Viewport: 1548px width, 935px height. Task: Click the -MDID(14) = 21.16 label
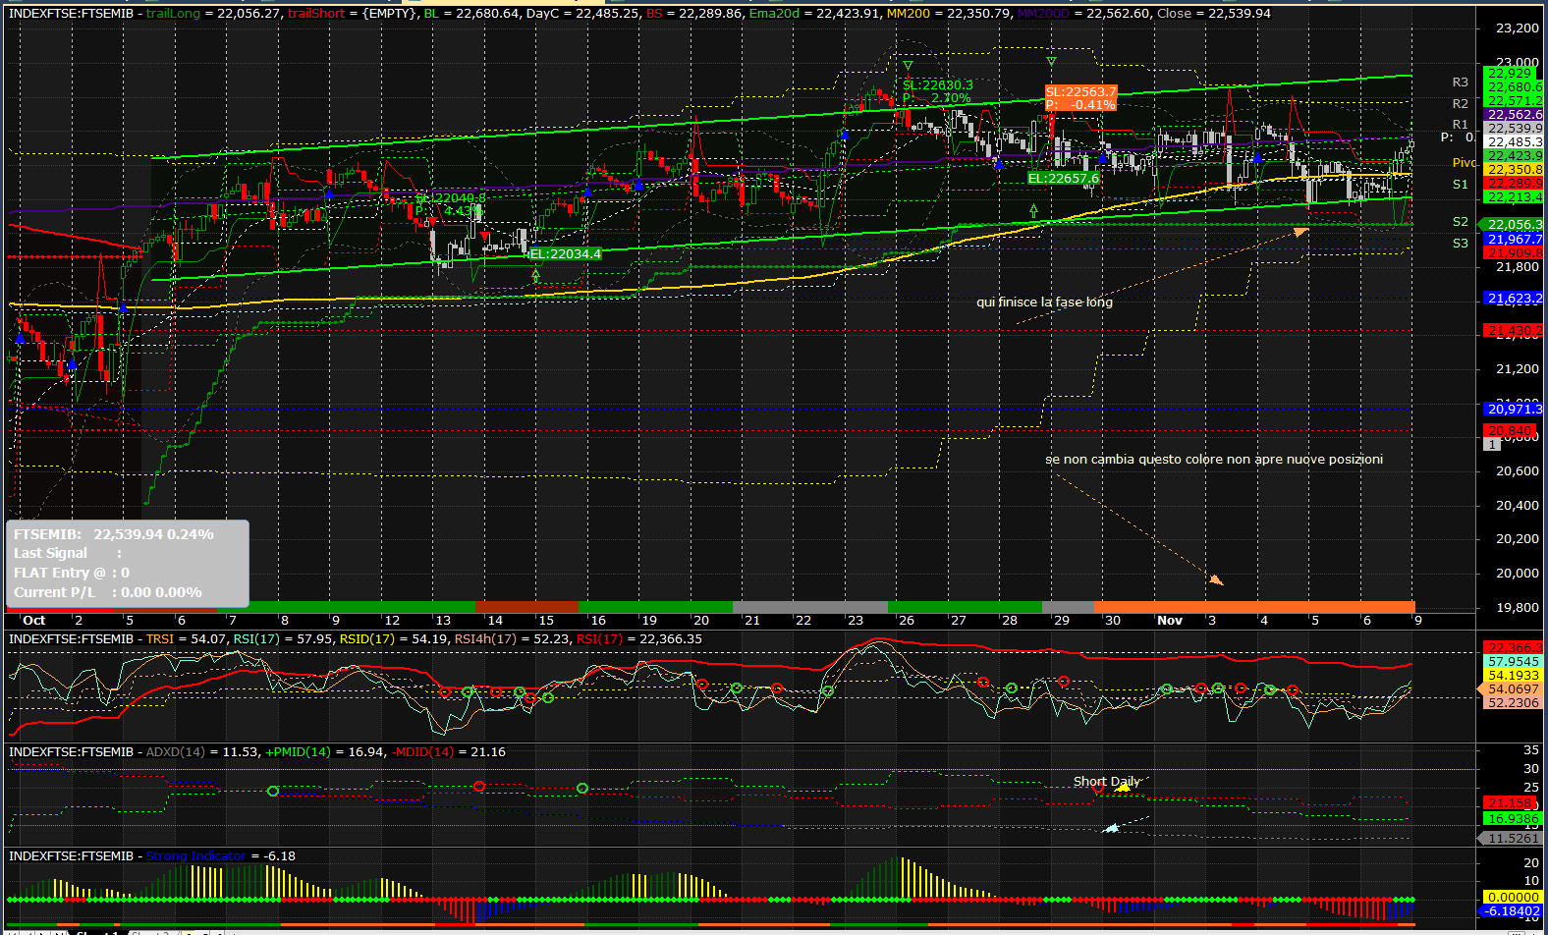pyautogui.click(x=449, y=752)
